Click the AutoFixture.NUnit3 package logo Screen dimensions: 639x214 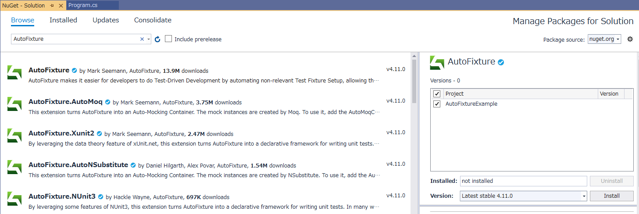[x=14, y=199]
